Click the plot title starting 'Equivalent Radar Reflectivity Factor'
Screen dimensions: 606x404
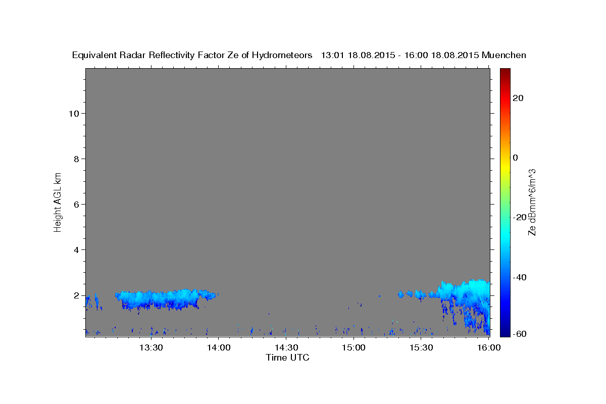click(x=299, y=55)
